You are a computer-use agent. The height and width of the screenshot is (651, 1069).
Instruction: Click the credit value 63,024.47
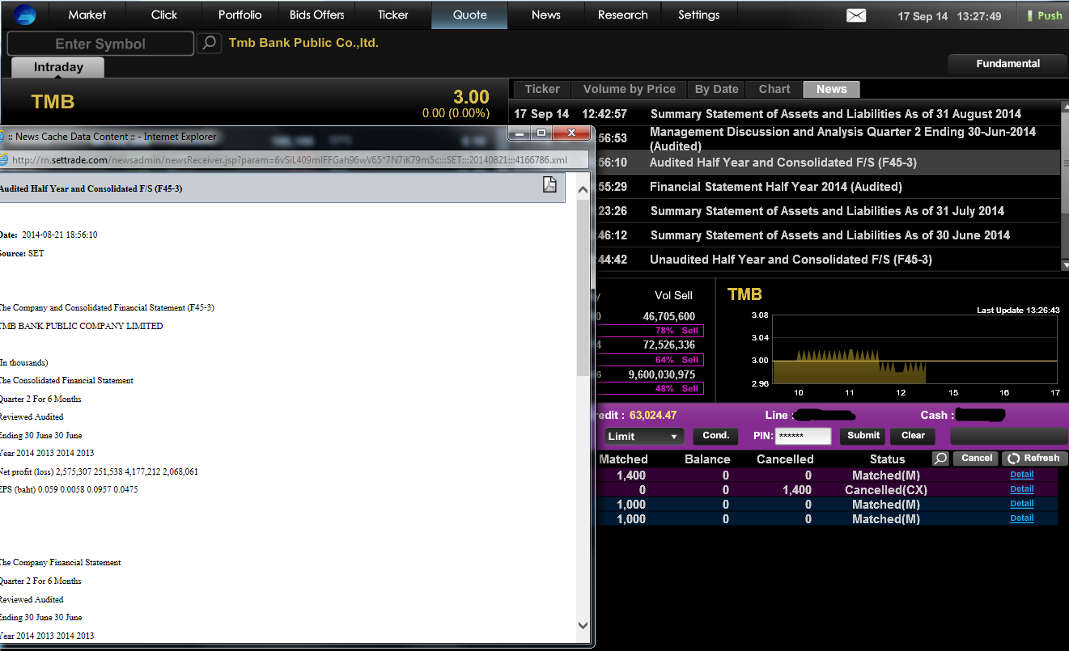click(x=653, y=415)
